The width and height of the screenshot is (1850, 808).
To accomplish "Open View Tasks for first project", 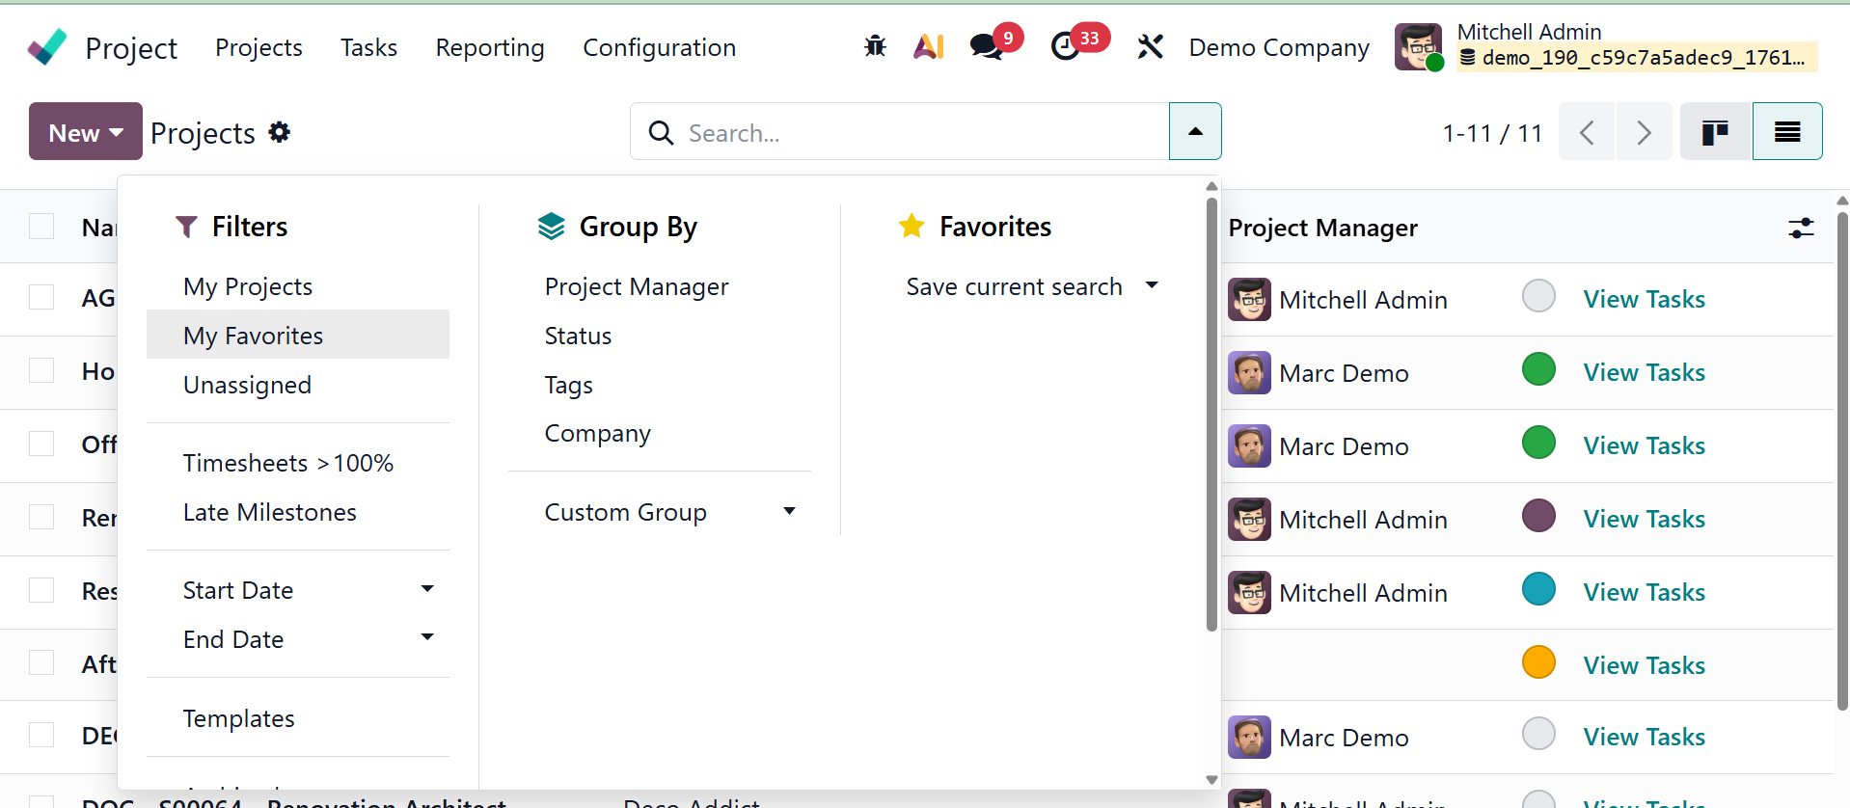I will [x=1644, y=299].
